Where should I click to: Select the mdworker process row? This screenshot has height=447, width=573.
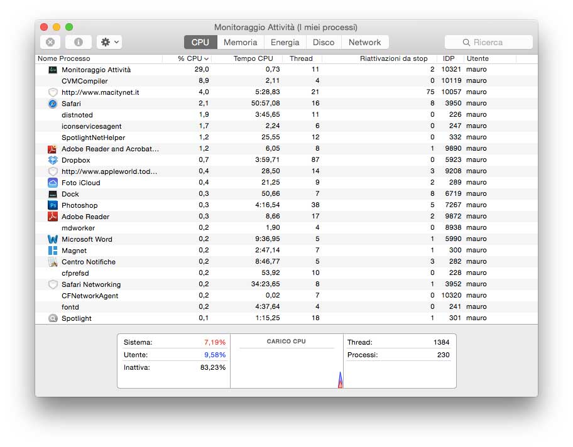coord(286,228)
